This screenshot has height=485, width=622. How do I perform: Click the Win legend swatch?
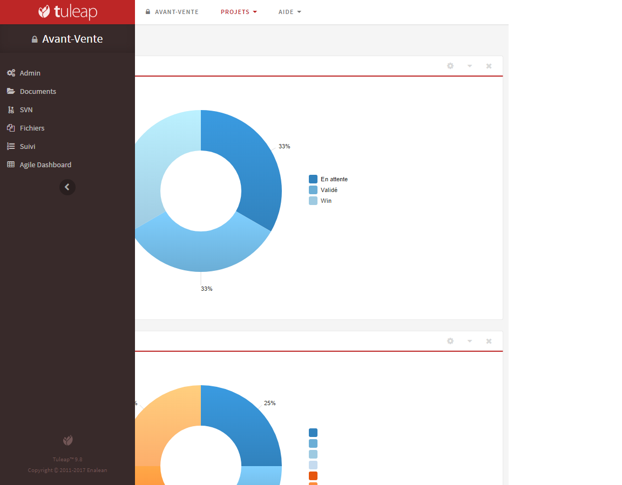coord(313,201)
